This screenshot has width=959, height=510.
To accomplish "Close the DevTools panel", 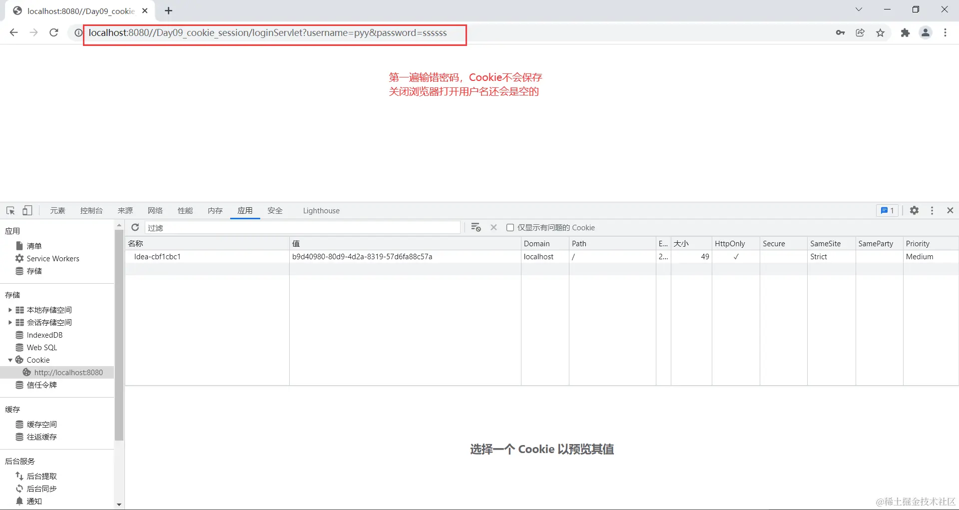I will pos(950,210).
